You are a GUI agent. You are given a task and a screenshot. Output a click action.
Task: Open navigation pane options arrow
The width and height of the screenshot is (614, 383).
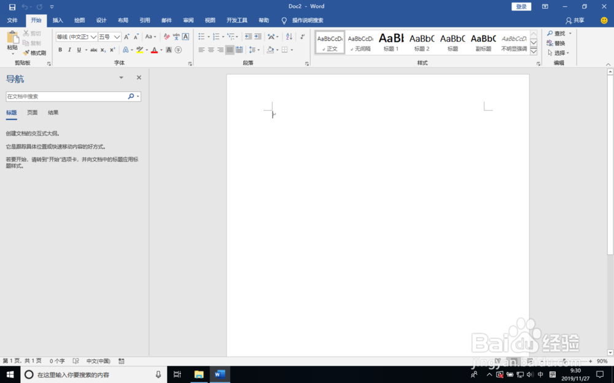(121, 77)
